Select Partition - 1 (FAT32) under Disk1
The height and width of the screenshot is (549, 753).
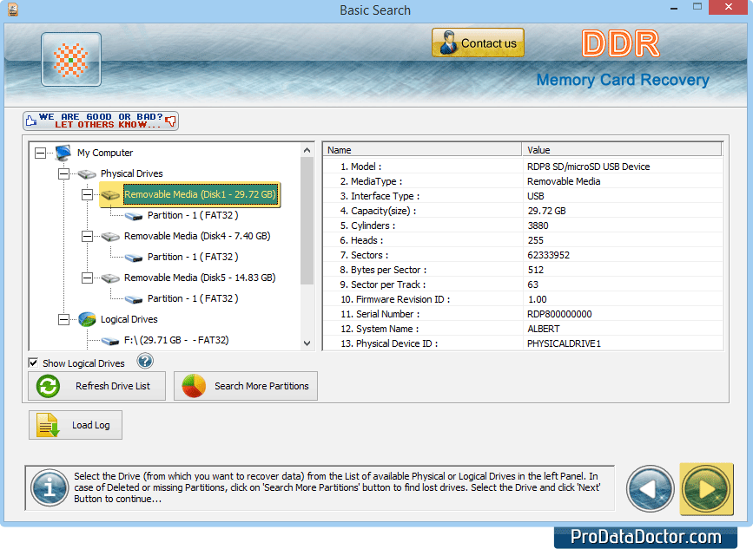[x=193, y=215]
